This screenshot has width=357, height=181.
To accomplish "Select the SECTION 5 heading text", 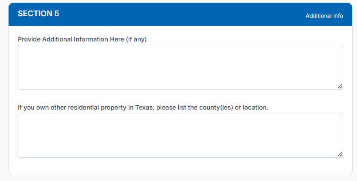I will (x=39, y=14).
